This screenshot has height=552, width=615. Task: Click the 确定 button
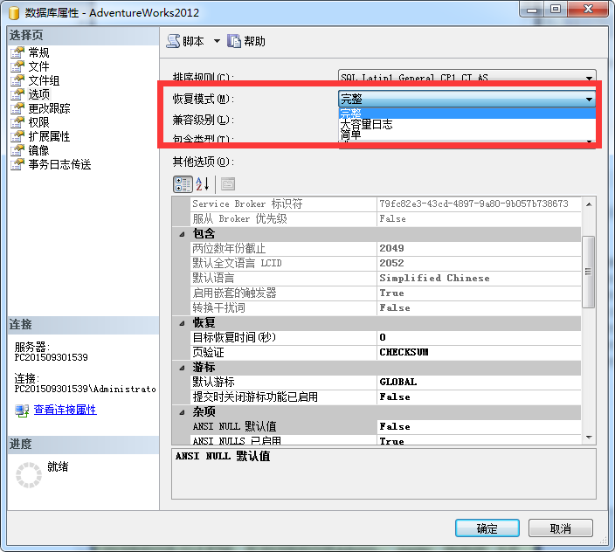487,528
